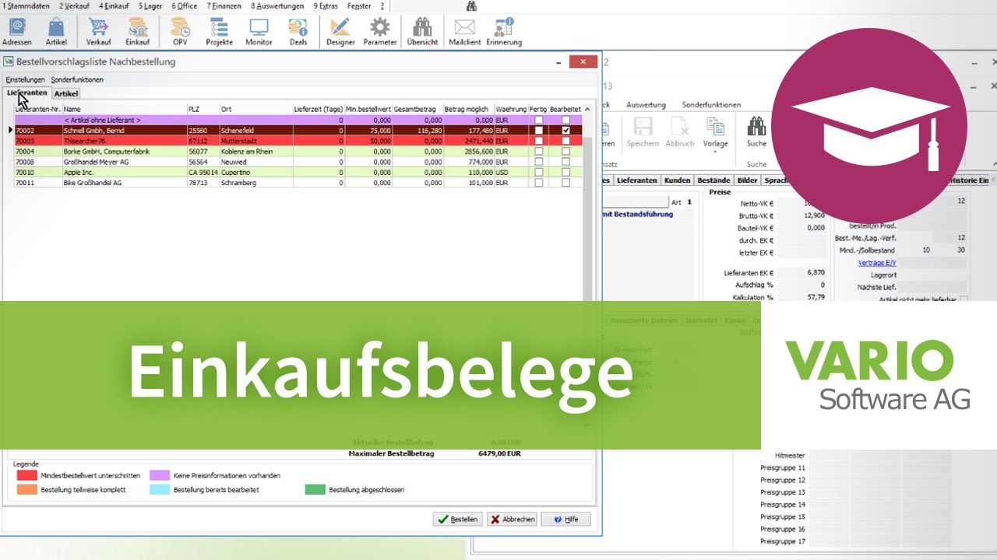Image resolution: width=997 pixels, height=560 pixels.
Task: Click the Brutto-VK € value 12,900
Action: click(x=802, y=215)
